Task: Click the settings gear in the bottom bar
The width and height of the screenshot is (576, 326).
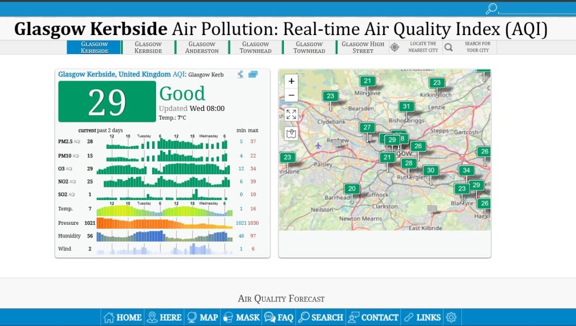Action: [x=451, y=317]
